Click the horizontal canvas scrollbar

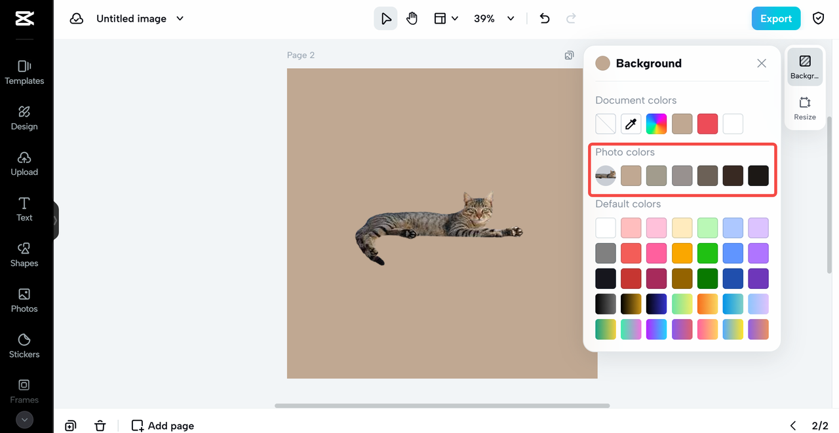point(442,405)
